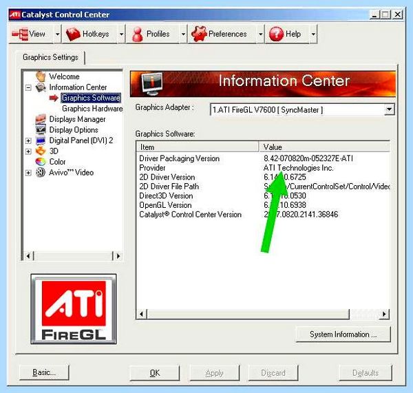The height and width of the screenshot is (393, 413).
Task: Select Welcome in the tree
Action: (64, 76)
